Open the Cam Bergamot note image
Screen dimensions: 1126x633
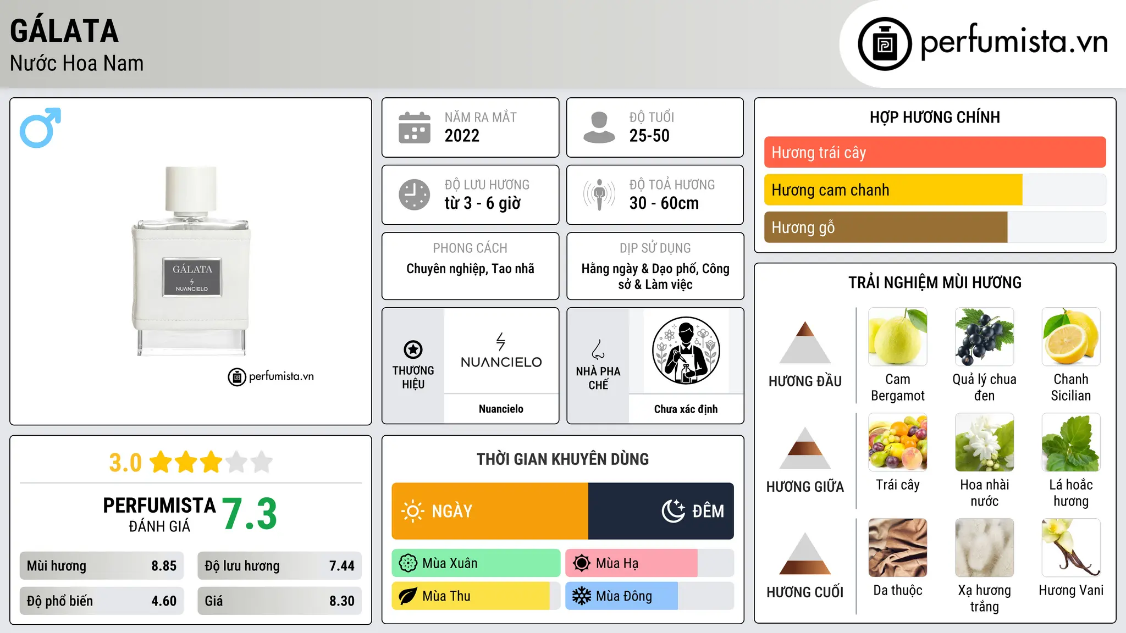coord(898,337)
